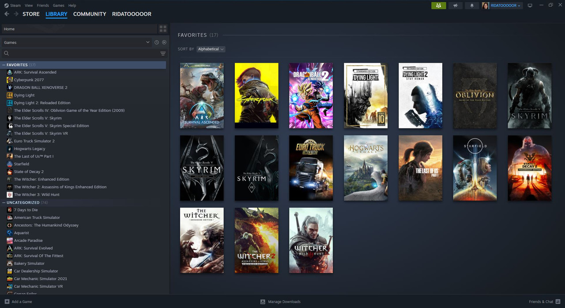
Task: Open the Games menu
Action: tap(58, 5)
